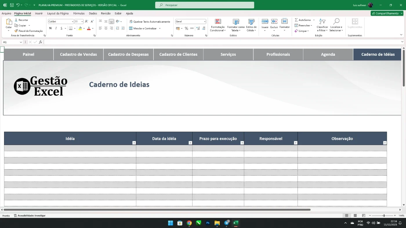406x228 pixels.
Task: Click Recortar scissors icon
Action: [x=16, y=20]
